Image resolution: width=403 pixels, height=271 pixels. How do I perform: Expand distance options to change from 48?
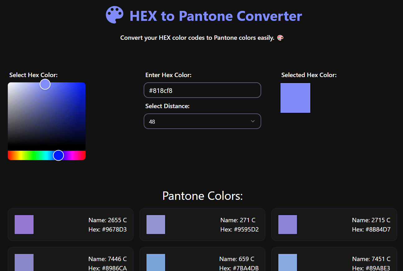202,121
